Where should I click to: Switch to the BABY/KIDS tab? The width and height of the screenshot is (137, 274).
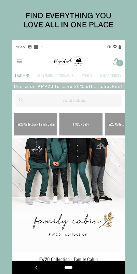[x=45, y=76]
